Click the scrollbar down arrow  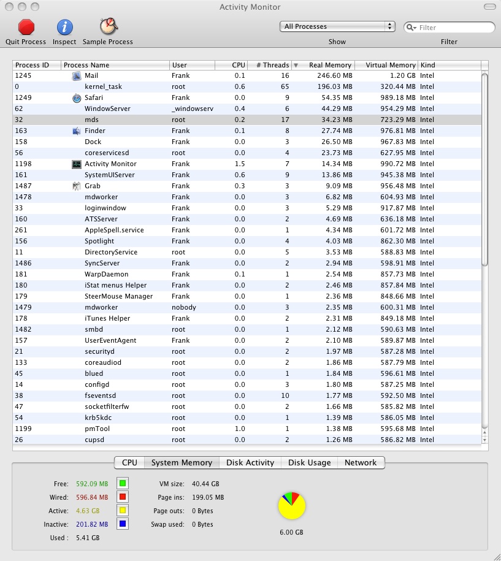pos(485,440)
